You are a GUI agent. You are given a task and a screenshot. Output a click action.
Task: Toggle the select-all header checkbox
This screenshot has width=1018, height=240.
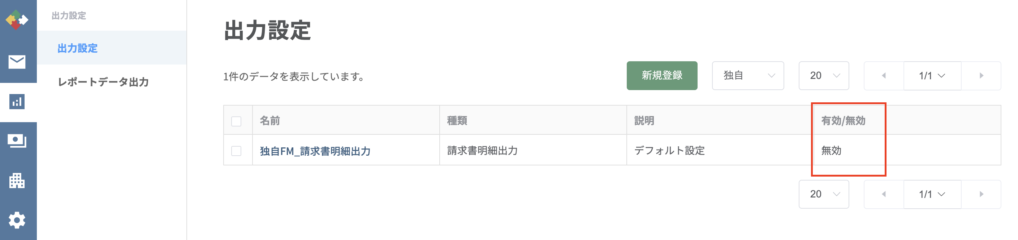236,121
